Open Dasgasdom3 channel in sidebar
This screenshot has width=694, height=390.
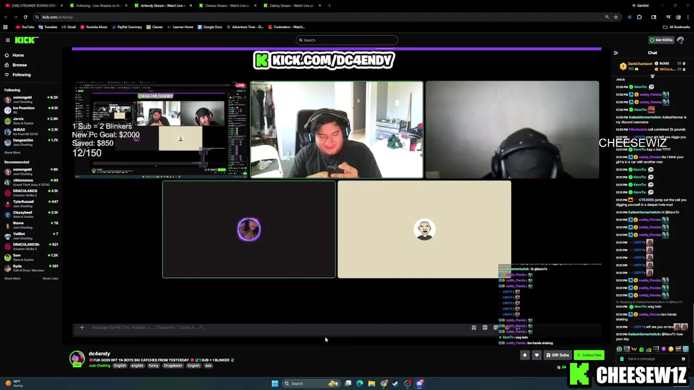coord(31,142)
